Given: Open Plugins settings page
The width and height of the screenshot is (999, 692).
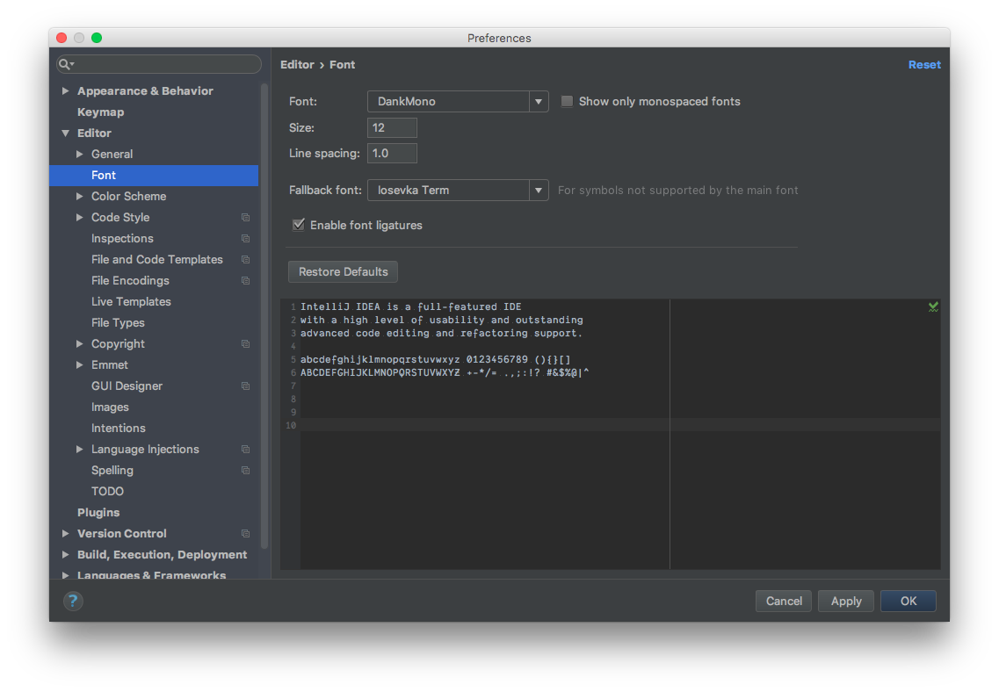Looking at the screenshot, I should (98, 513).
